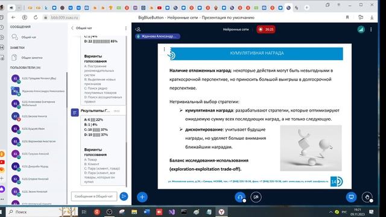Switch to the YouTube browser tab
The height and width of the screenshot is (217, 386).
pyautogui.click(x=159, y=8)
